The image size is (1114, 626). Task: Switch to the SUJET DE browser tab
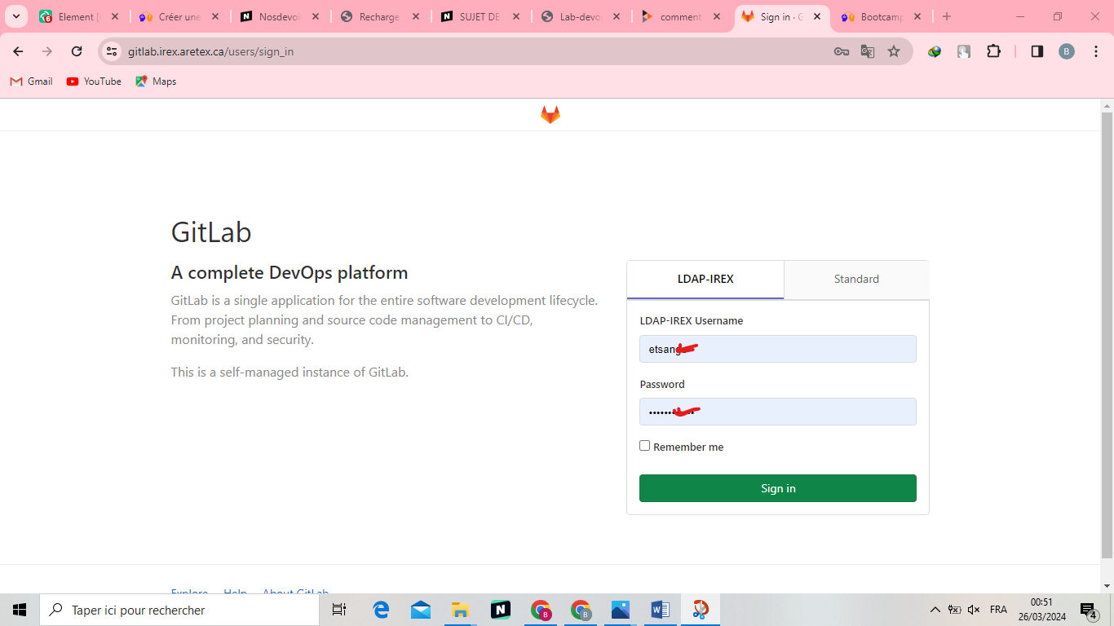tap(480, 16)
